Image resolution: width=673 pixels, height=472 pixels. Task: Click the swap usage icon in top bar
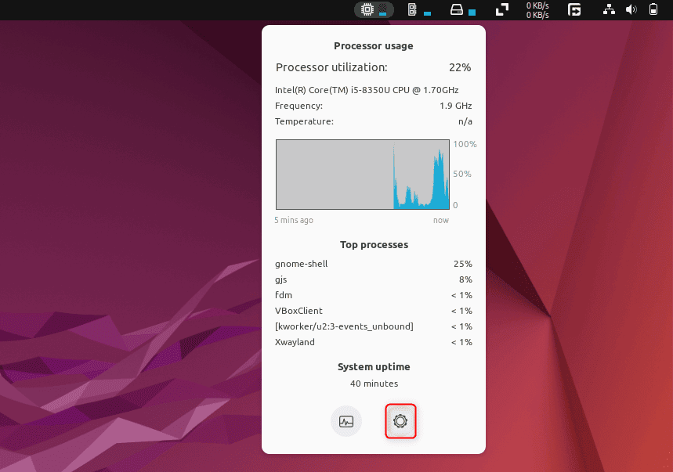(x=502, y=9)
